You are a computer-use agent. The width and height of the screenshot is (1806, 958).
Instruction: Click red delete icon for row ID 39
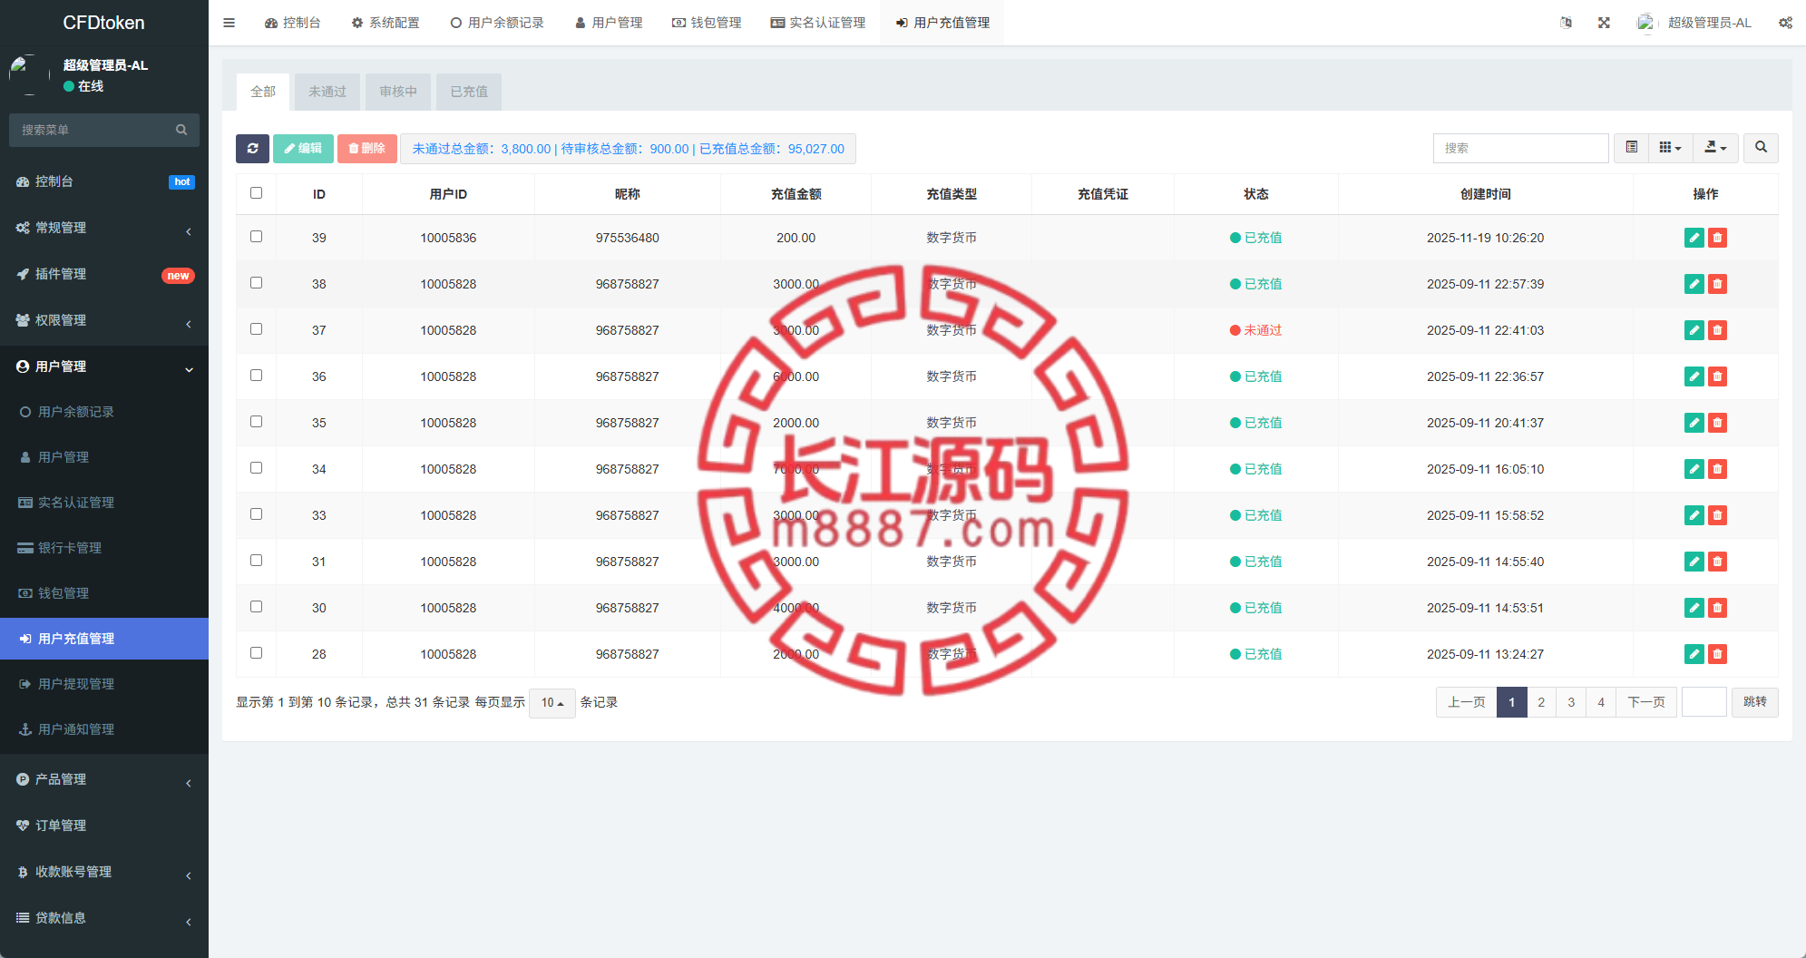coord(1717,238)
